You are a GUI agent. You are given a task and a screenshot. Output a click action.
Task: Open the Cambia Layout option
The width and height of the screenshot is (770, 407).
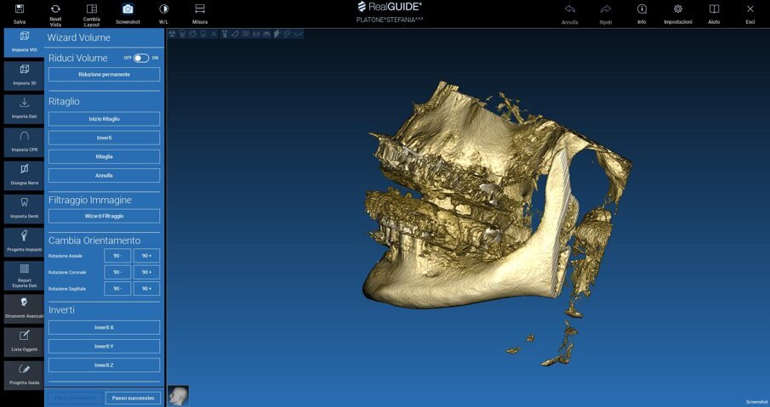tap(91, 9)
